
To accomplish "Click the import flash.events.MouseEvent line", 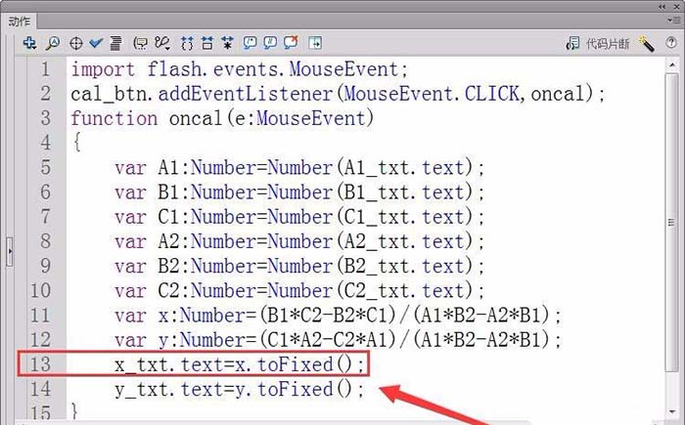I will [x=239, y=69].
